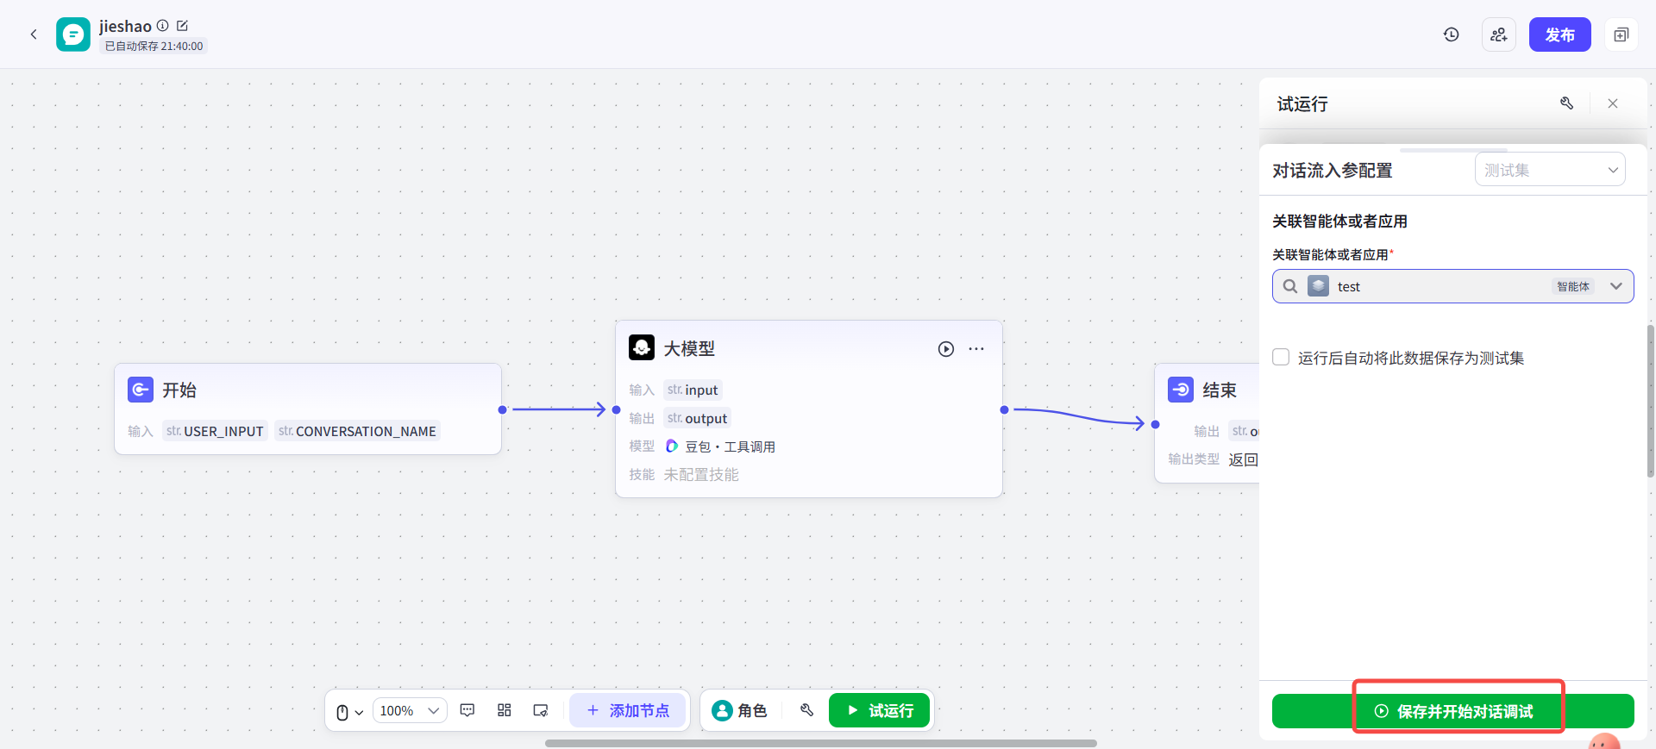The image size is (1656, 749).
Task: Click the 智能体 tag in the agent field
Action: point(1573,286)
